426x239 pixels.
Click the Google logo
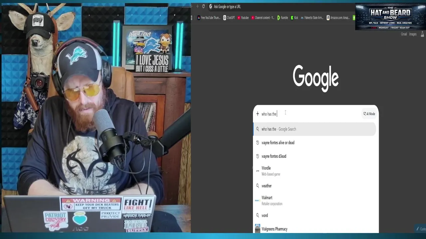point(316,78)
